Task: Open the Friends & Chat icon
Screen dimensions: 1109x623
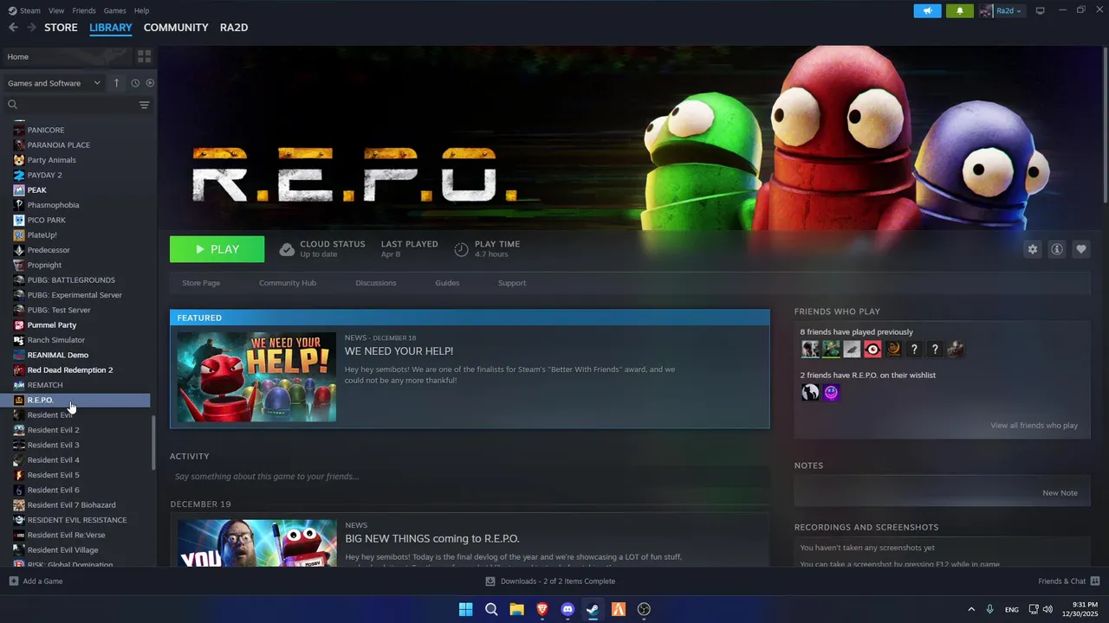Action: tap(1095, 581)
